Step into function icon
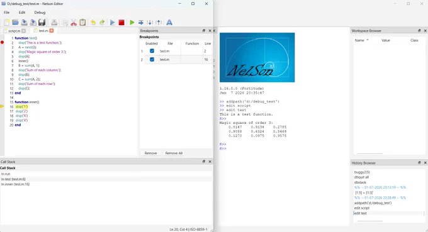The height and width of the screenshot is (232, 428). [x=150, y=23]
